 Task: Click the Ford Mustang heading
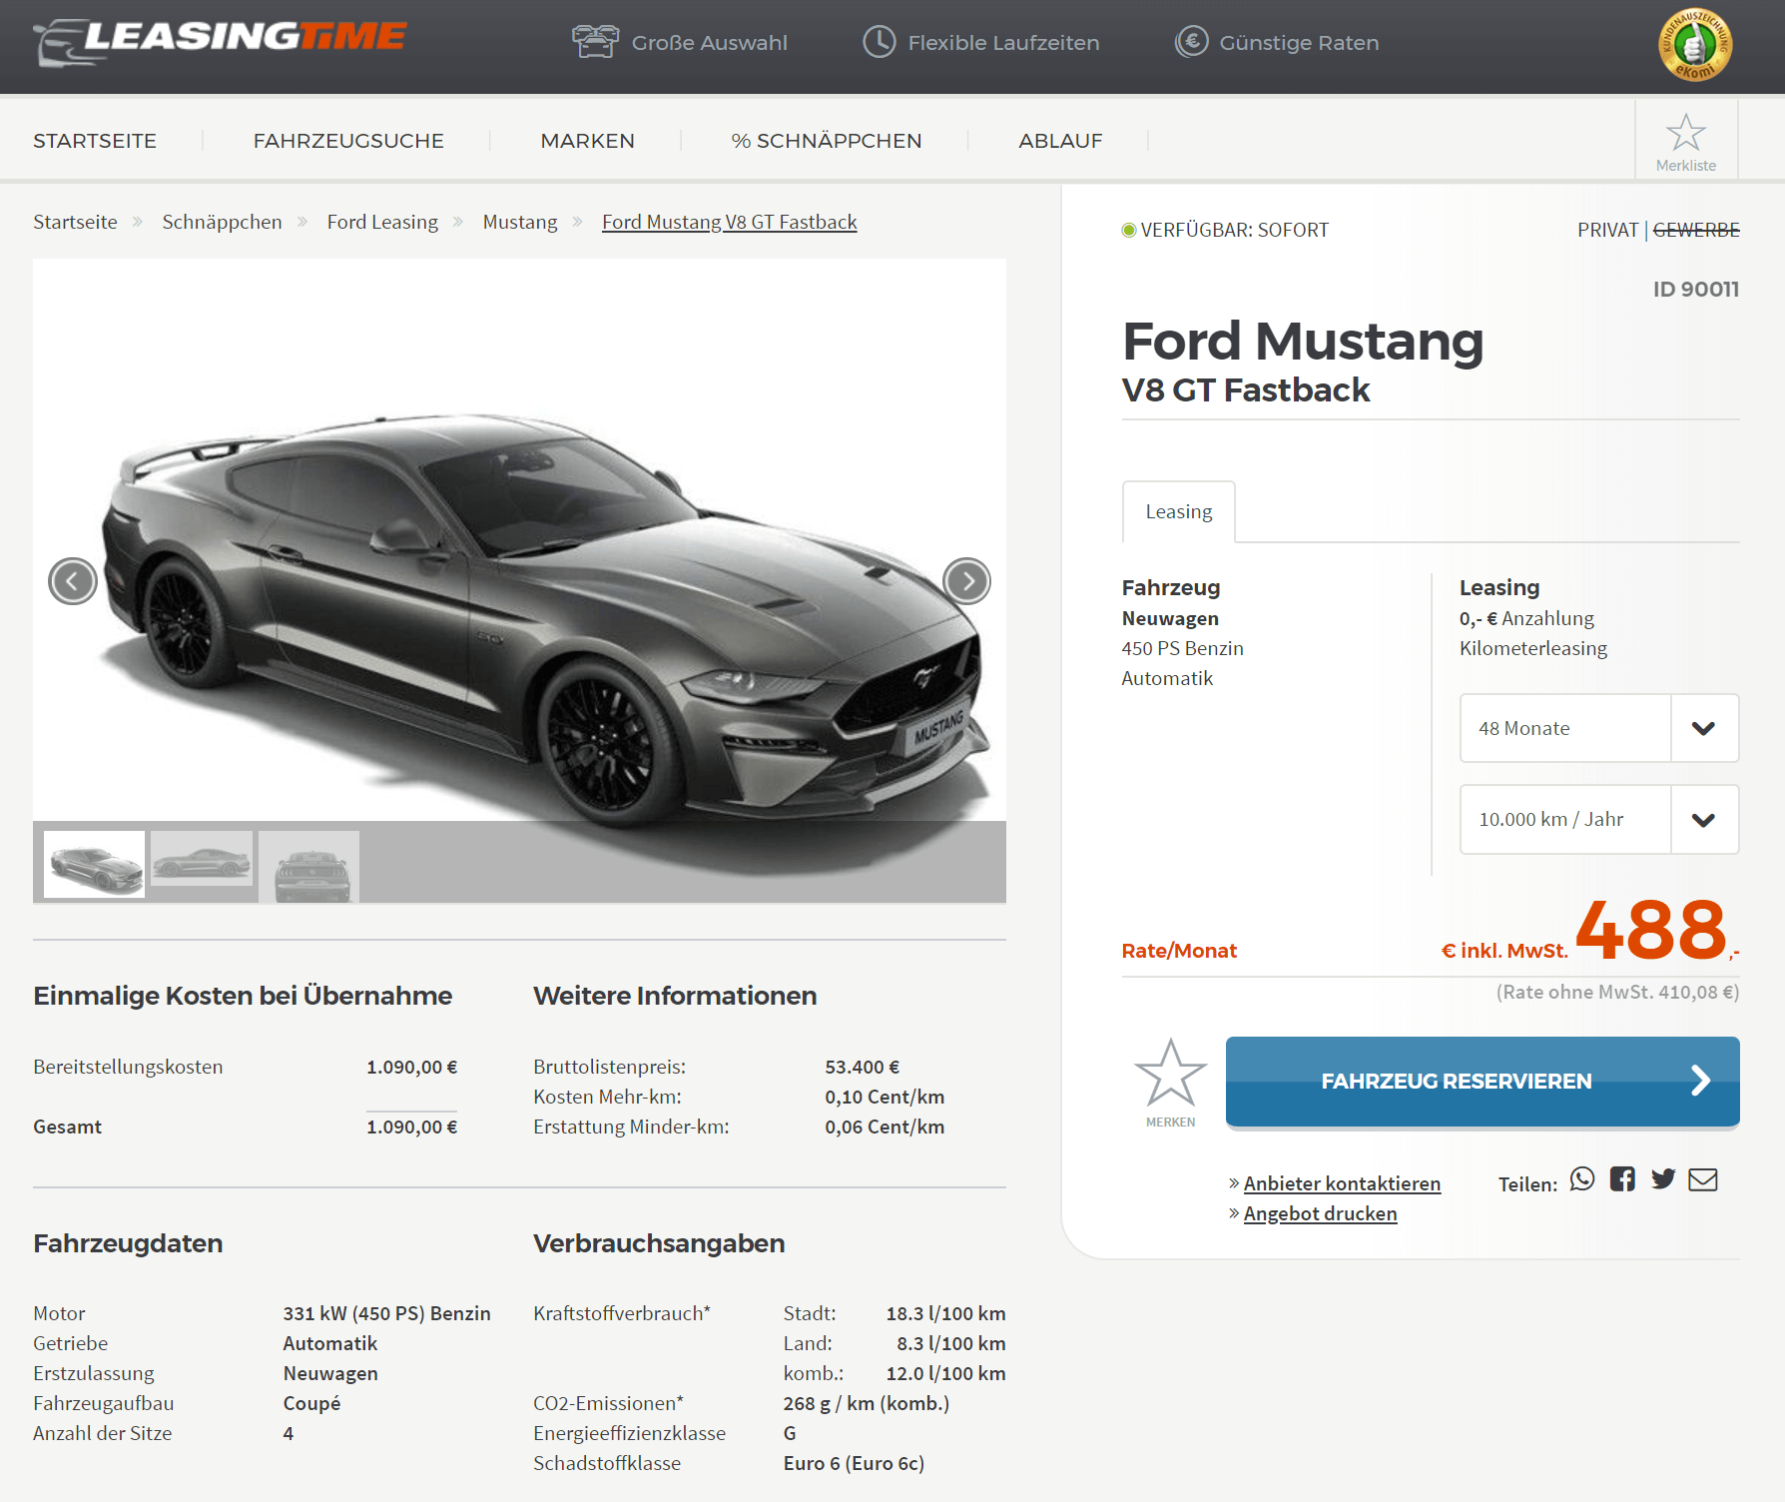coord(1303,342)
